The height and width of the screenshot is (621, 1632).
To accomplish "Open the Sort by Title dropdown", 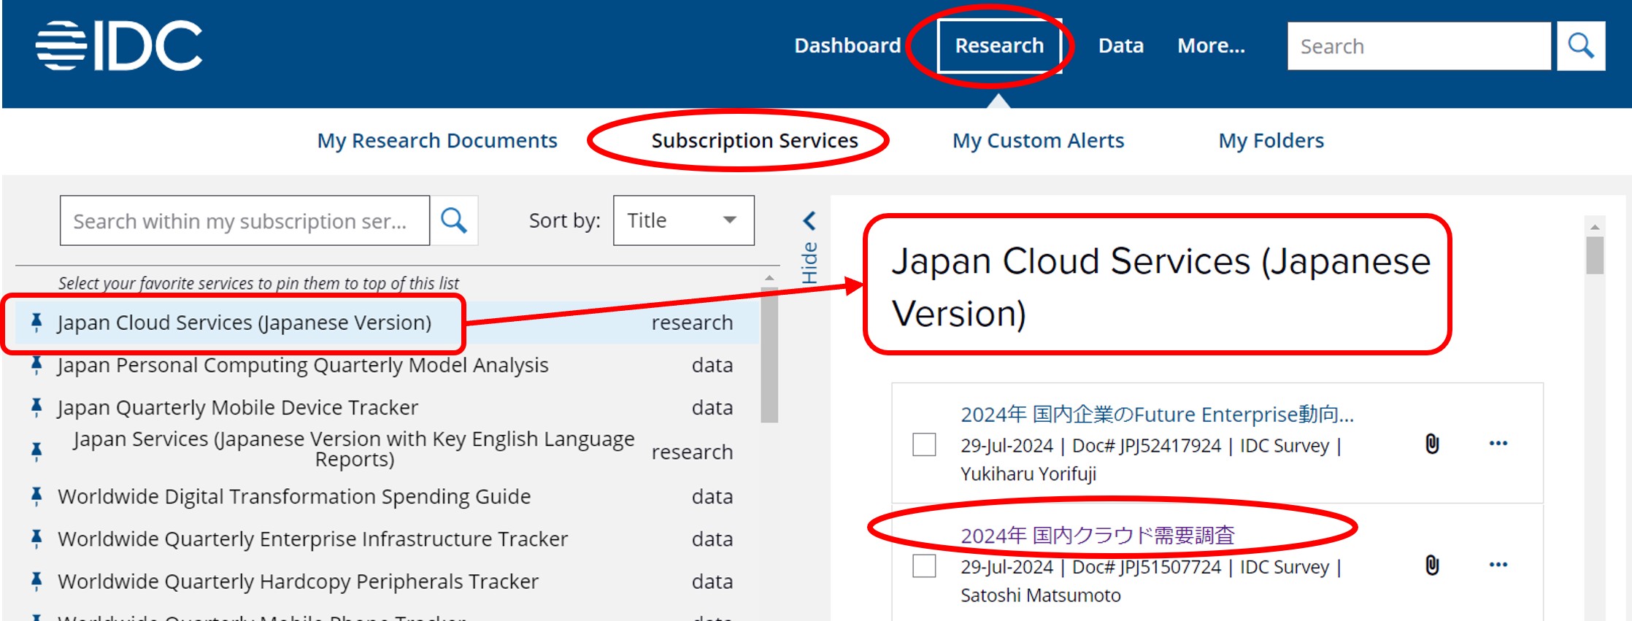I will (684, 220).
